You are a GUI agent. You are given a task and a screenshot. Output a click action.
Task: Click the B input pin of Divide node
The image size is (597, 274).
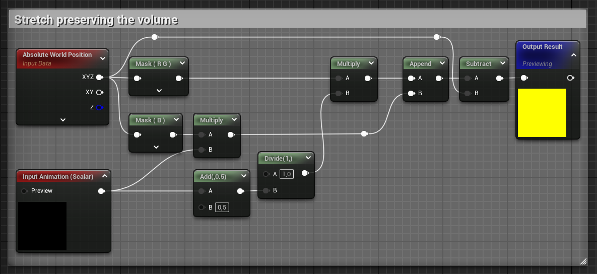[266, 190]
